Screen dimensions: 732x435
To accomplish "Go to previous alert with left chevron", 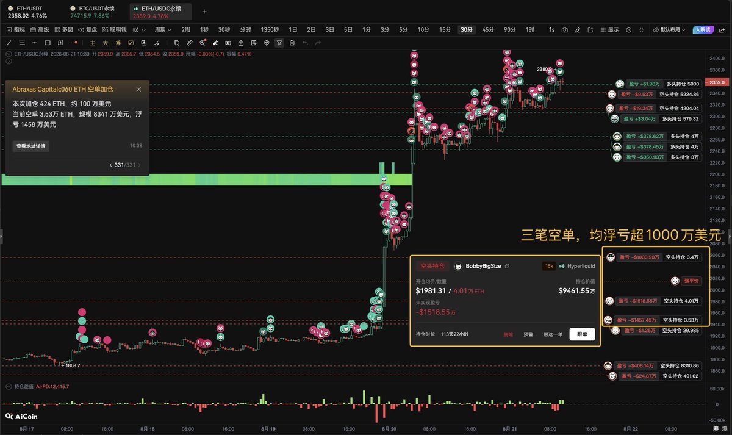I will (110, 165).
